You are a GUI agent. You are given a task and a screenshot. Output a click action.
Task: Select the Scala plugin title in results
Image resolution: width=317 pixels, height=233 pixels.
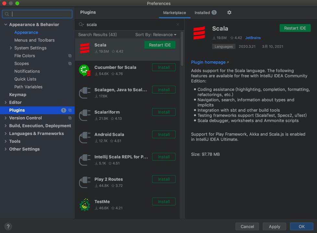tap(100, 45)
